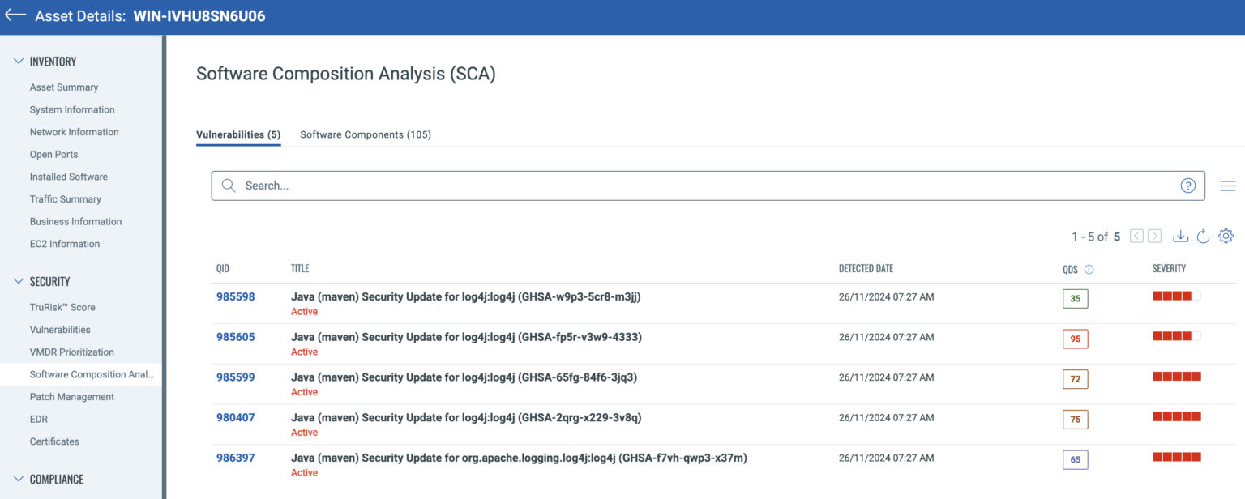The width and height of the screenshot is (1245, 499).
Task: Select Patch Management in the sidebar
Action: 71,396
